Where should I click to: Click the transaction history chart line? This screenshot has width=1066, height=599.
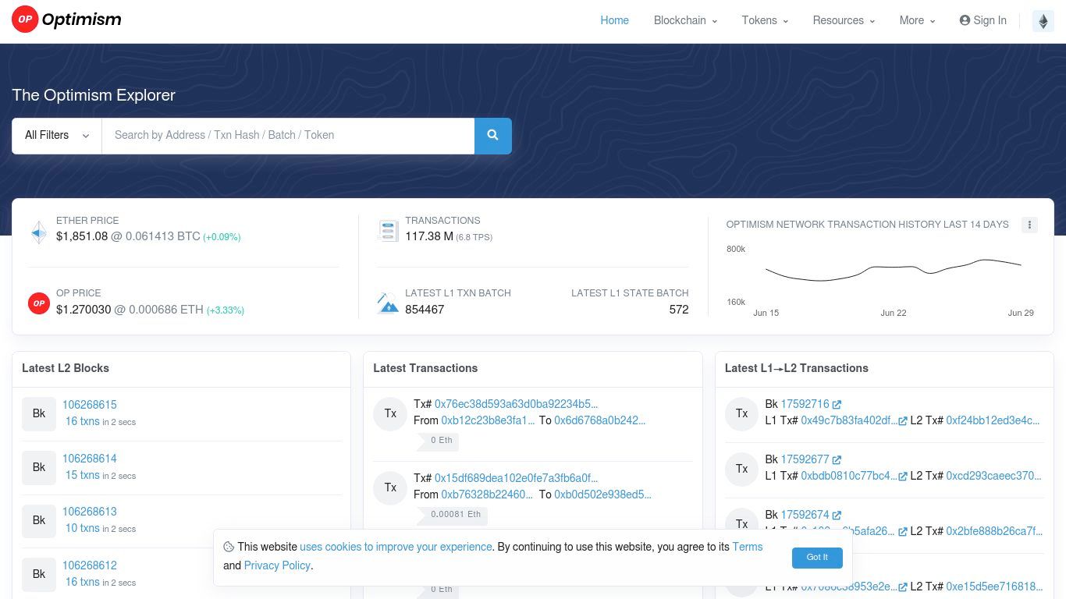(x=894, y=271)
